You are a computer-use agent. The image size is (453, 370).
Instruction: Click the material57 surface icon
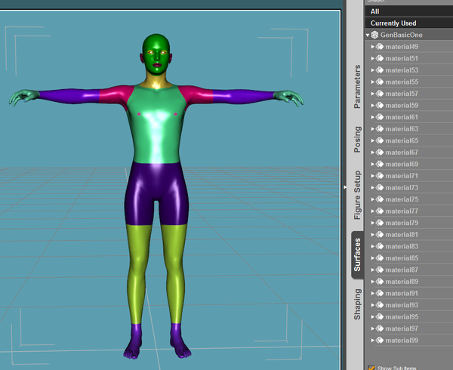[x=380, y=94]
